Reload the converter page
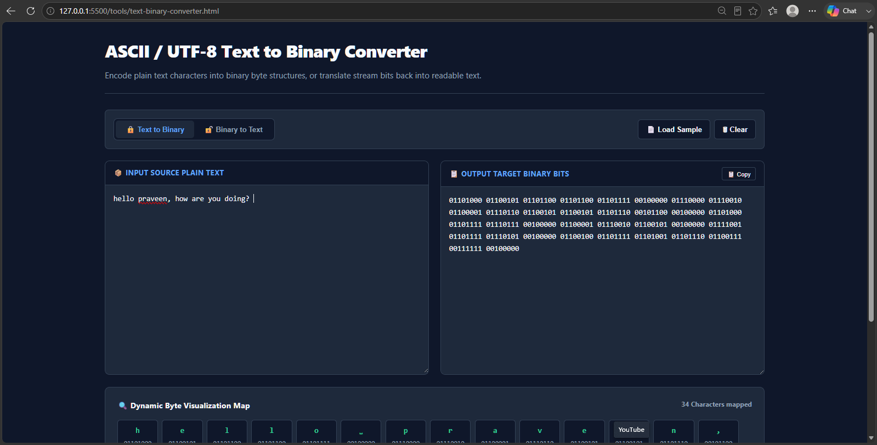 pos(31,11)
